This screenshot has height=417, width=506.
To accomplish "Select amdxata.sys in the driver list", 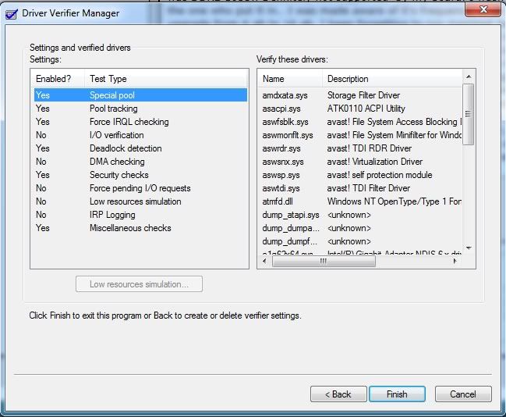I will click(285, 95).
